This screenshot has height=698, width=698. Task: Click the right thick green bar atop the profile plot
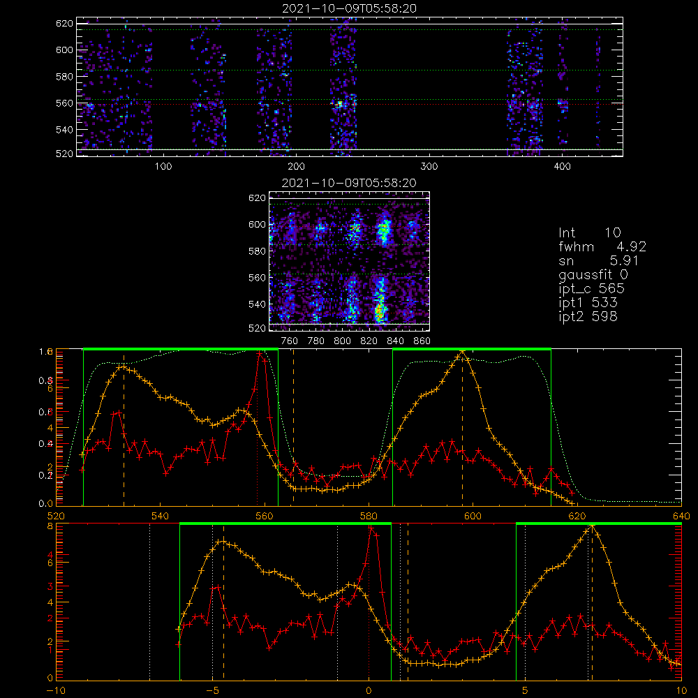472,349
